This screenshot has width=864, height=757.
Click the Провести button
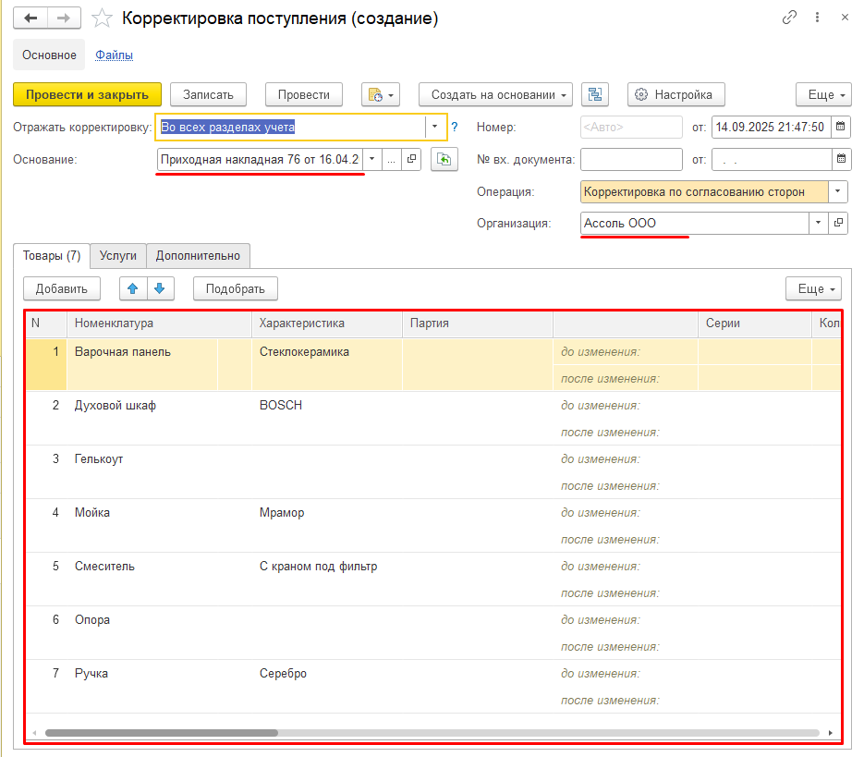click(x=304, y=95)
